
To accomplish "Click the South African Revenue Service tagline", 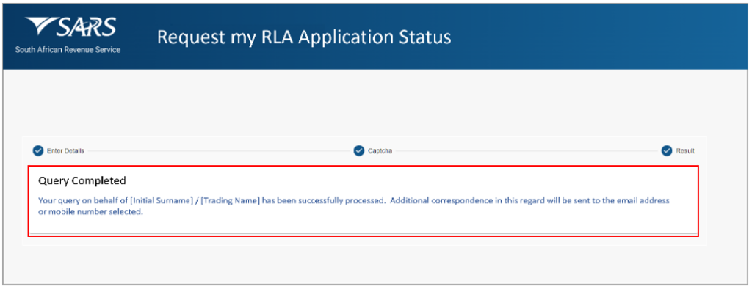I will pyautogui.click(x=68, y=49).
